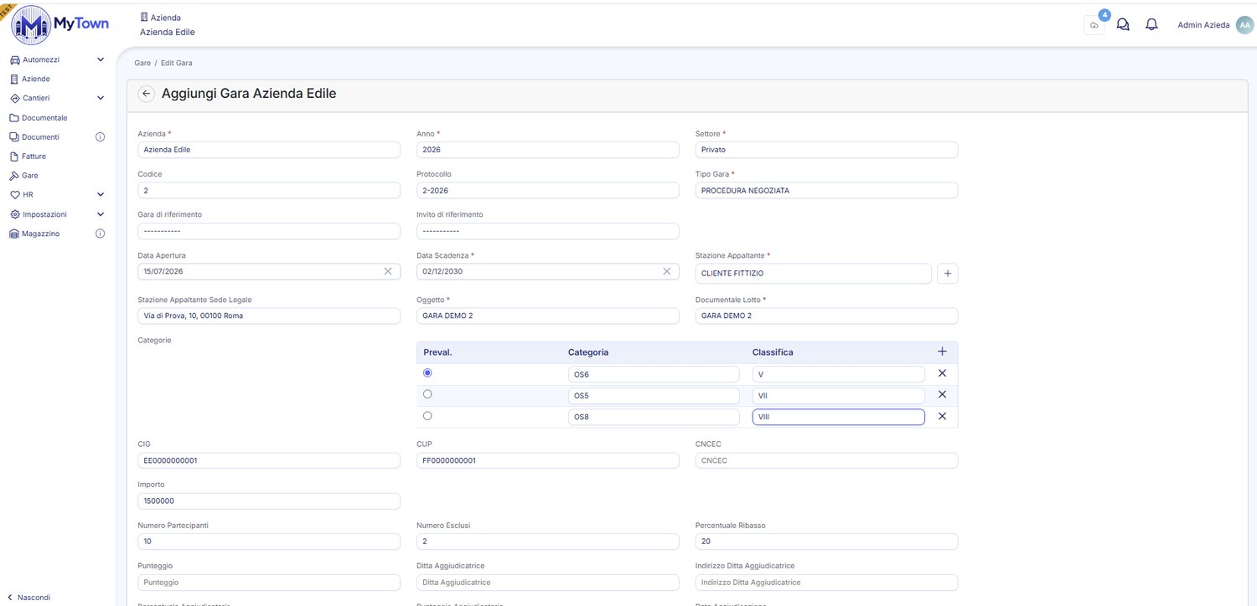Click the HR heart icon
This screenshot has height=606, width=1257.
pyautogui.click(x=14, y=195)
